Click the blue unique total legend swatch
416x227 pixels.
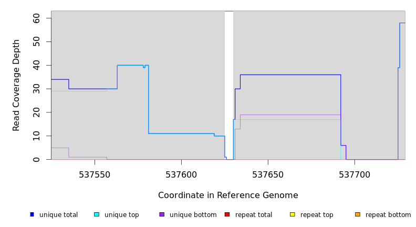[32, 214]
